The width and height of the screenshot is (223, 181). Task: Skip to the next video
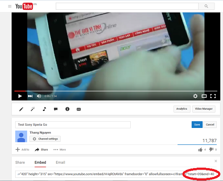[x=30, y=96]
